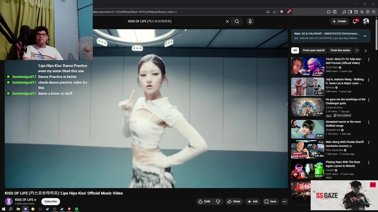Subscribe to KISS OF LIFE channel

[x=50, y=201]
